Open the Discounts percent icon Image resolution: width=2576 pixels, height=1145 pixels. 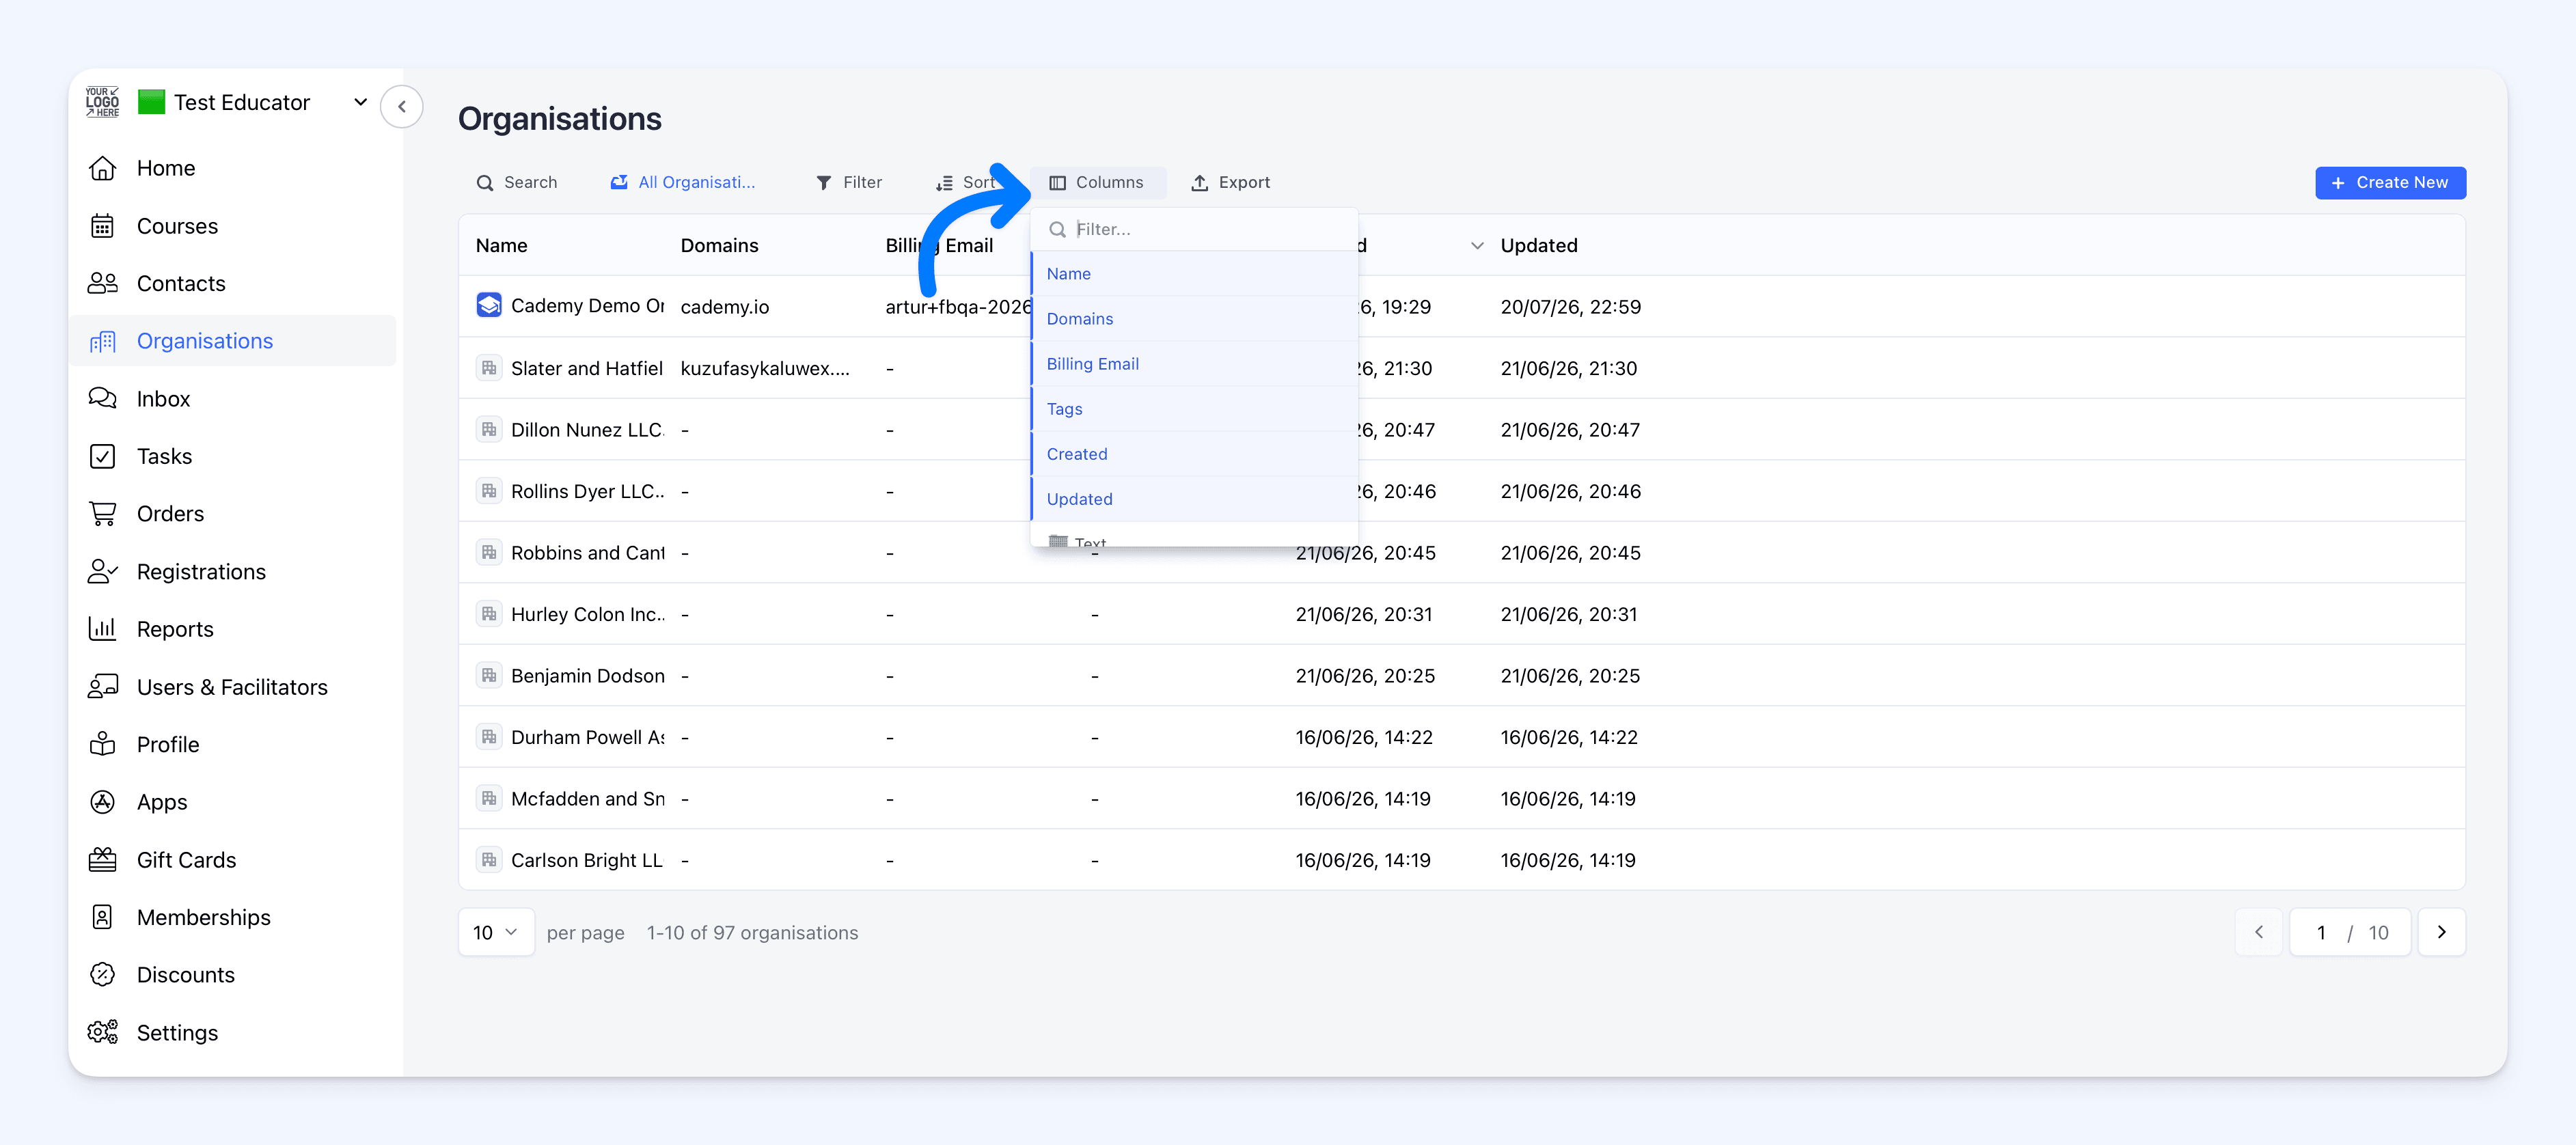click(x=102, y=975)
